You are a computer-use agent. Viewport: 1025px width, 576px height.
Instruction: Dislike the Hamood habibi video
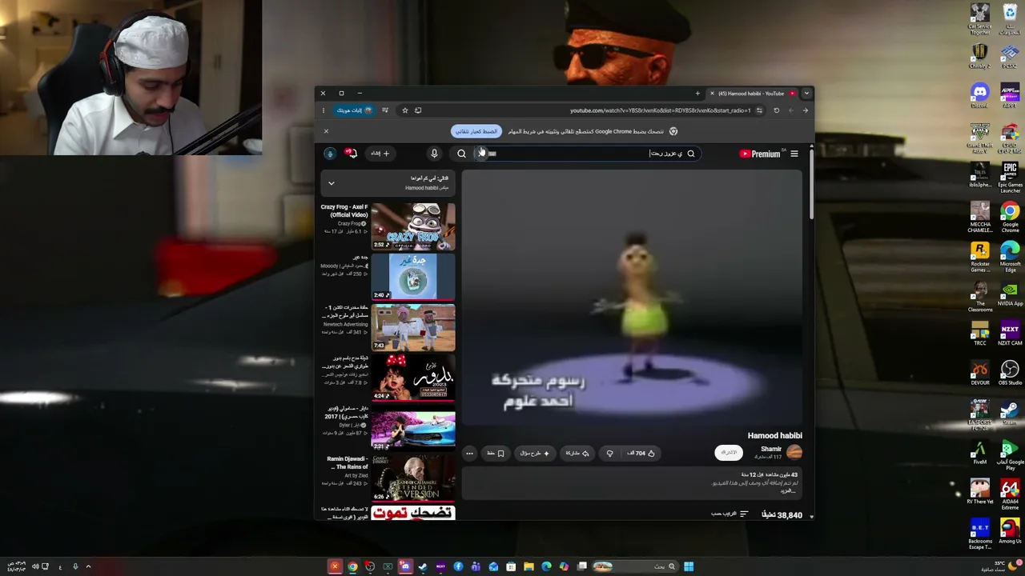[x=609, y=454]
